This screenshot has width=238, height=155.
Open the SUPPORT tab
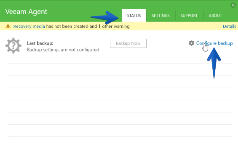189,16
